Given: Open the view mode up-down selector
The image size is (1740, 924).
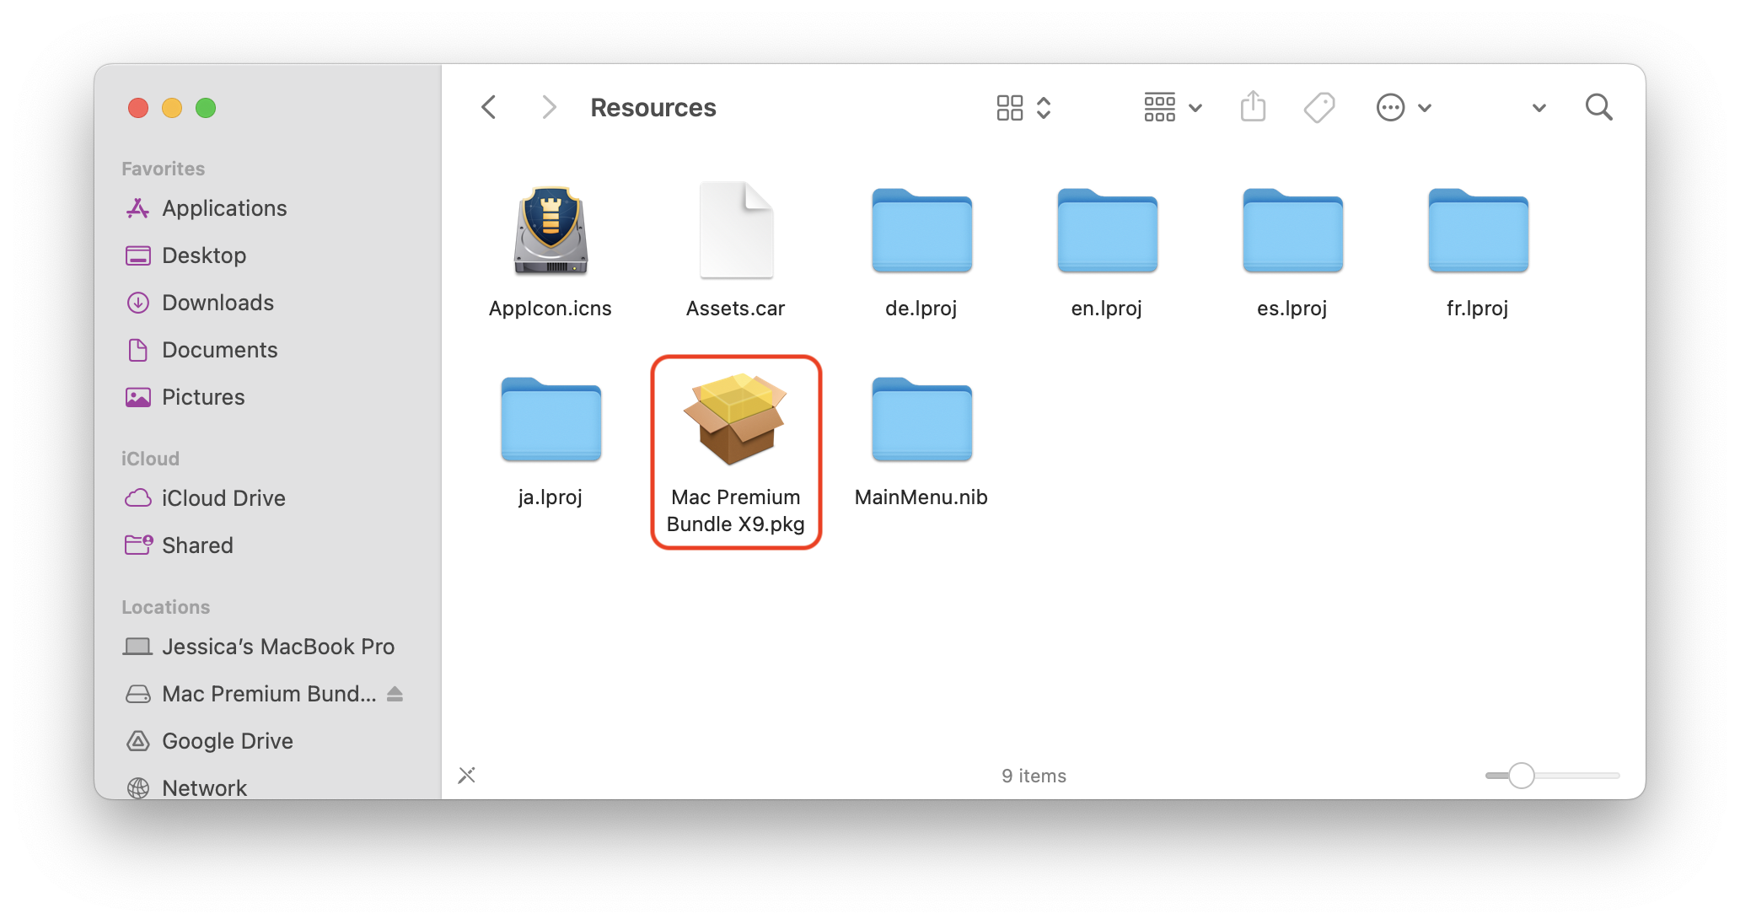Looking at the screenshot, I should click(x=1044, y=107).
